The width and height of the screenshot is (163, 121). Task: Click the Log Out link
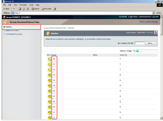pyautogui.click(x=155, y=17)
